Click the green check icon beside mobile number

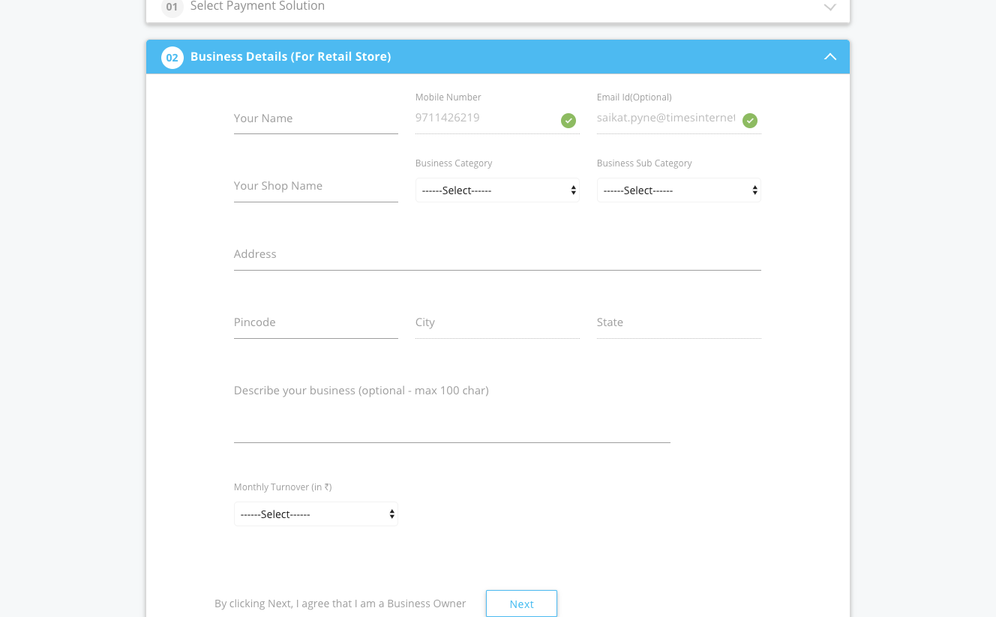tap(568, 121)
